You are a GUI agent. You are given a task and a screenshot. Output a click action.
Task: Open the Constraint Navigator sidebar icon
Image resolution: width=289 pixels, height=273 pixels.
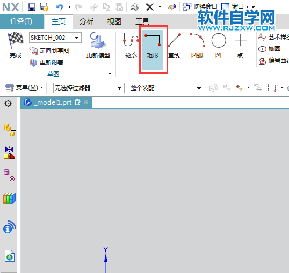pos(9,153)
